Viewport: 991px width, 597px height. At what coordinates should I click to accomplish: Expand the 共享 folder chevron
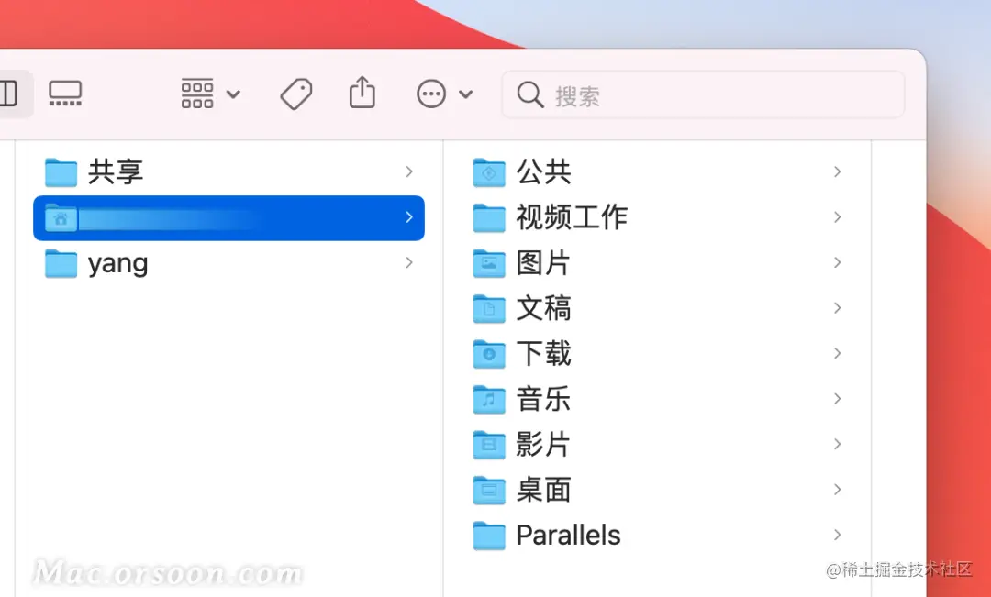click(409, 171)
